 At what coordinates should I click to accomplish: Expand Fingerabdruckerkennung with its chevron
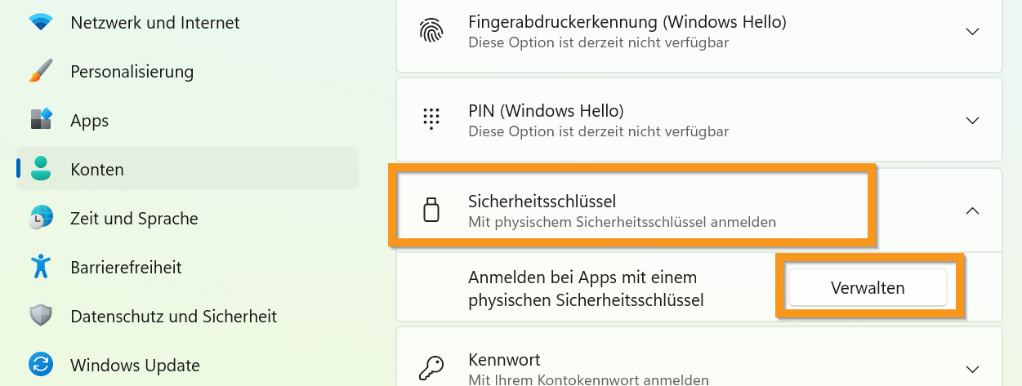coord(972,32)
